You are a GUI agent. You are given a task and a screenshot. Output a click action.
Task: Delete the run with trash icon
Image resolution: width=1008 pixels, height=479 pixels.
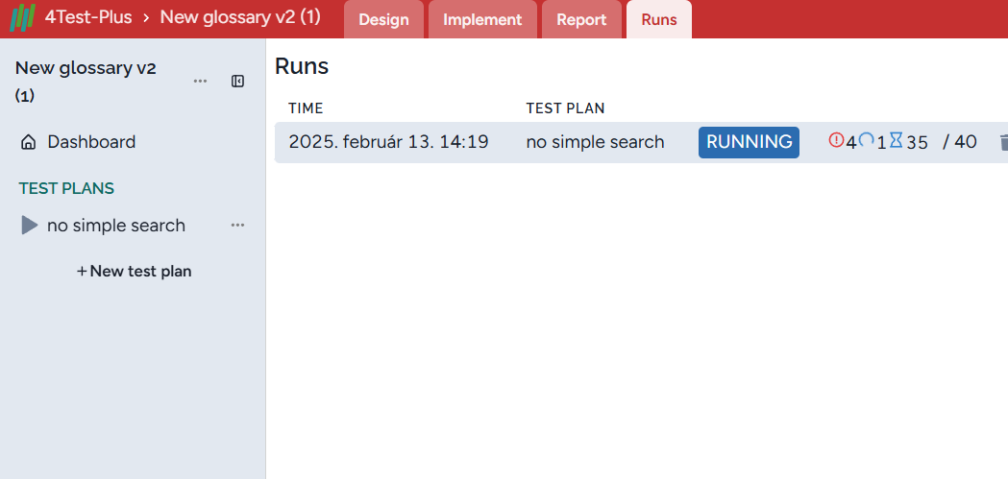tap(1003, 142)
